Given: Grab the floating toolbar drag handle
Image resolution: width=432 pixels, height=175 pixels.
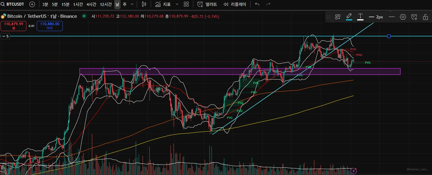Looking at the screenshot, I should click(x=329, y=17).
